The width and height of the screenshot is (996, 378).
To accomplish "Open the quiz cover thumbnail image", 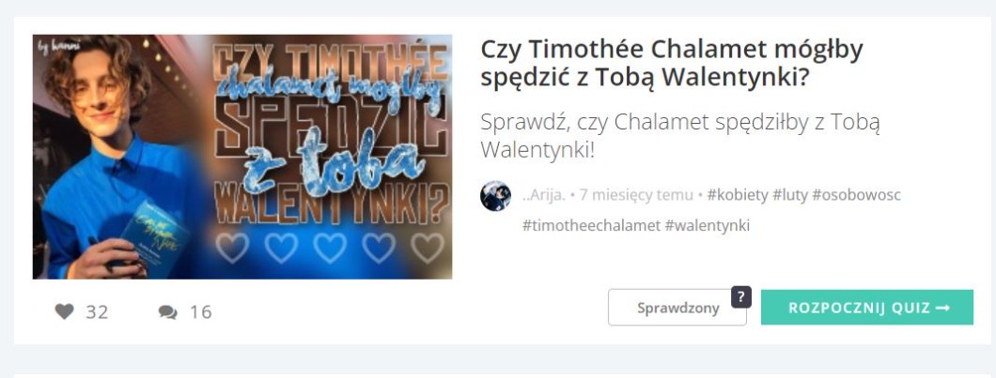I will point(242,157).
